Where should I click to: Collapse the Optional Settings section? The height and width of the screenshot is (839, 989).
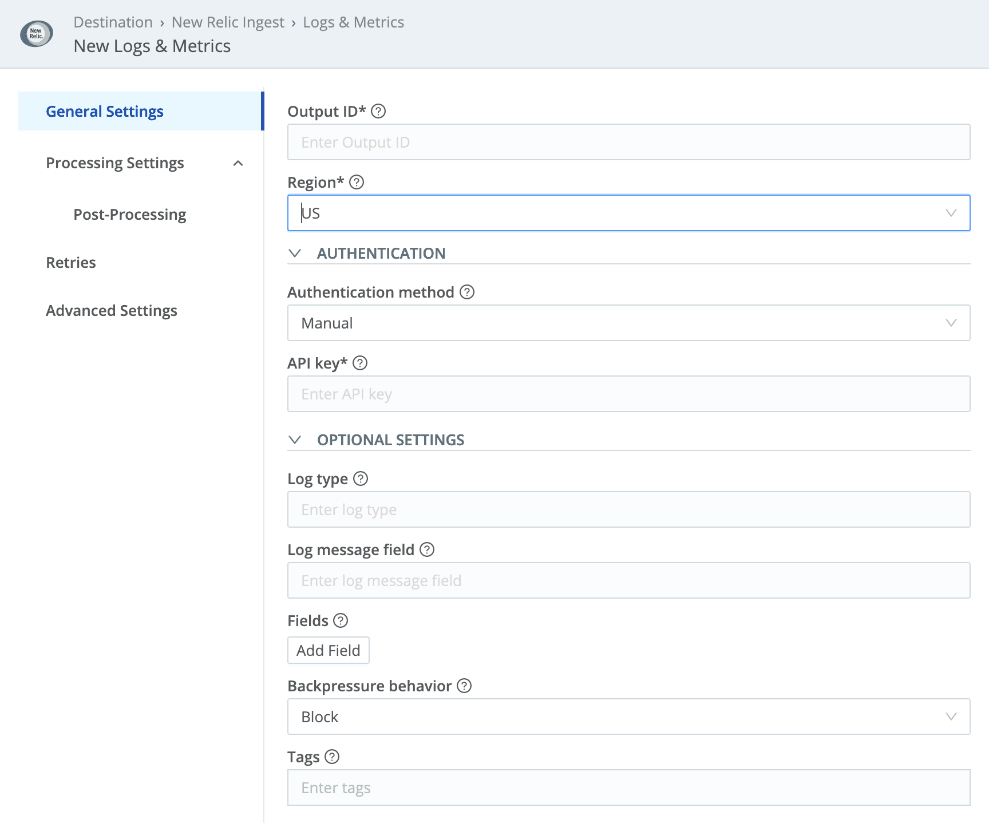(x=295, y=440)
